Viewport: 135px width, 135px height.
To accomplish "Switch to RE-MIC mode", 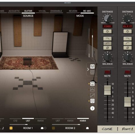I will 87,11.
